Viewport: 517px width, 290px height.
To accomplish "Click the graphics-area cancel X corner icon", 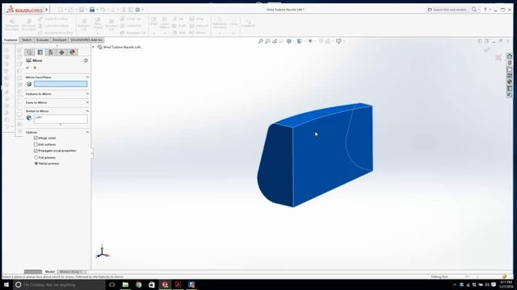I will (x=498, y=58).
